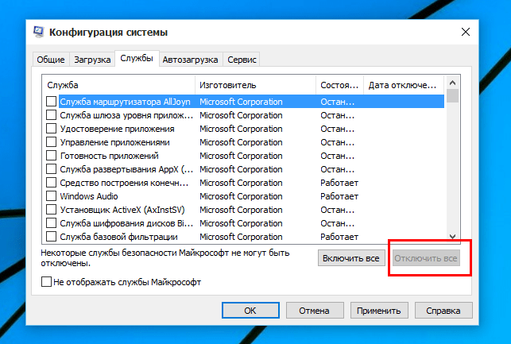Click Работает status in the Windows Audio row
Image resolution: width=511 pixels, height=344 pixels.
click(339, 196)
